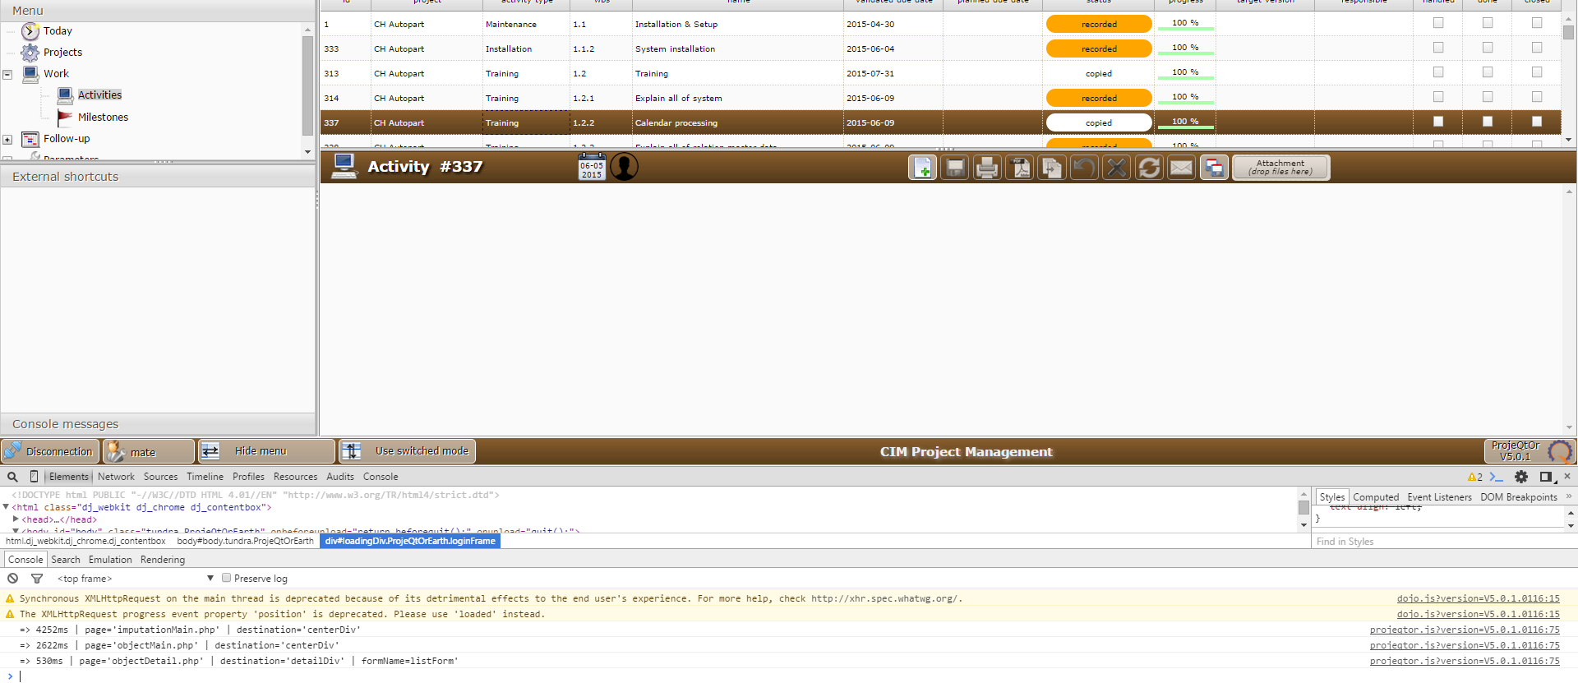Click the warning count indicator in DevTools
Image resolution: width=1578 pixels, height=683 pixels.
click(1475, 477)
